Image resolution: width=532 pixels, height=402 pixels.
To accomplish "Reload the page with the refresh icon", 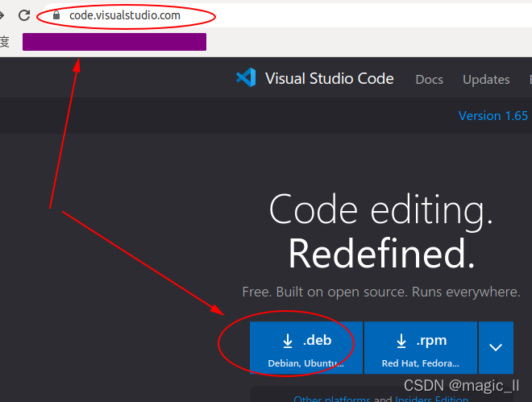I will coord(24,15).
